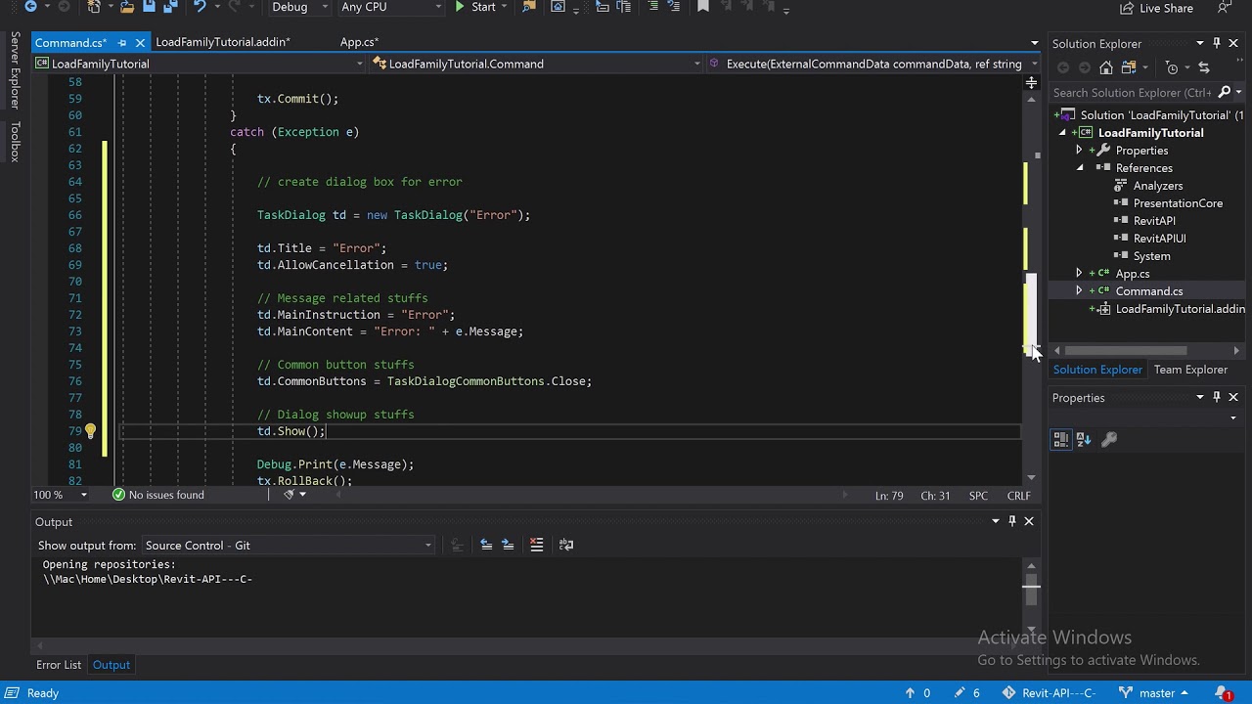The width and height of the screenshot is (1252, 704).
Task: Switch to the Team Explorer tab
Action: pyautogui.click(x=1190, y=370)
